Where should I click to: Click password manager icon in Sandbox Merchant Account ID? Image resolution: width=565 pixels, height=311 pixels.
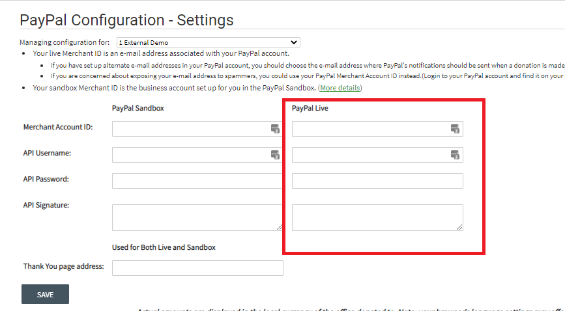275,129
